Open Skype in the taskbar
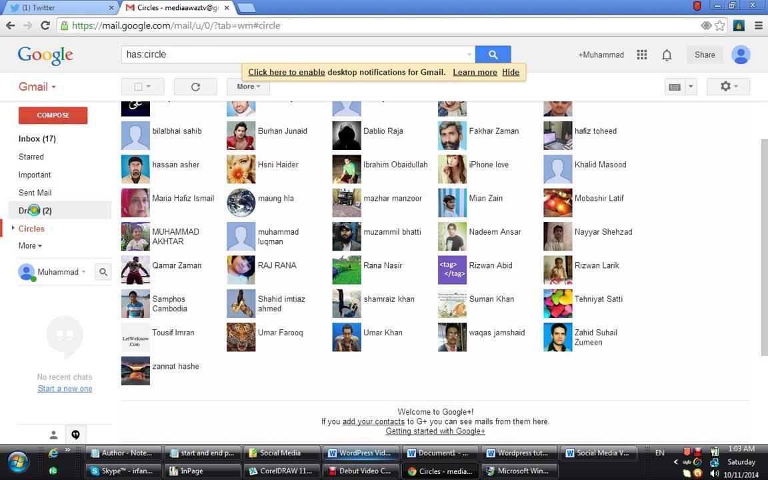The height and width of the screenshot is (480, 768). click(x=124, y=471)
